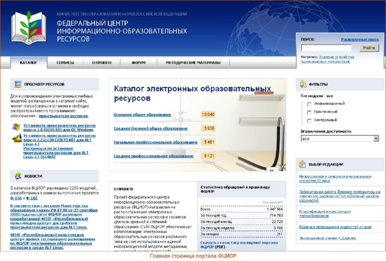Click the install resource player for ALT Linux link
386x261 pixels.
click(59, 140)
